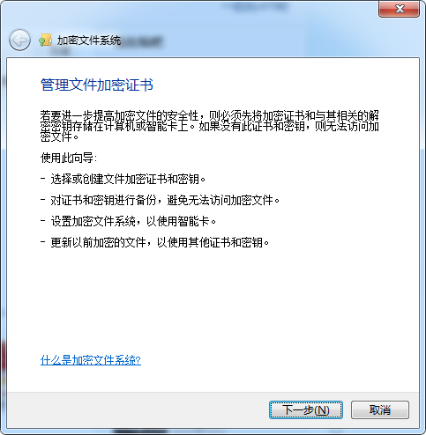
Task: Click the short paragraph line 密文件。
Action: click(x=59, y=136)
